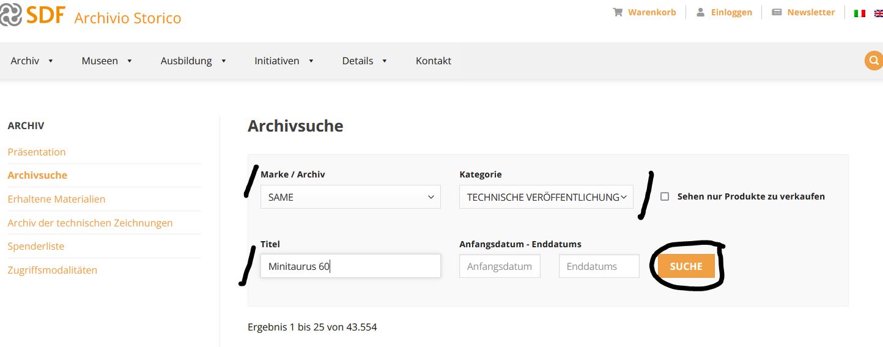Click the Titel text field
883x347 pixels.
coord(350,266)
